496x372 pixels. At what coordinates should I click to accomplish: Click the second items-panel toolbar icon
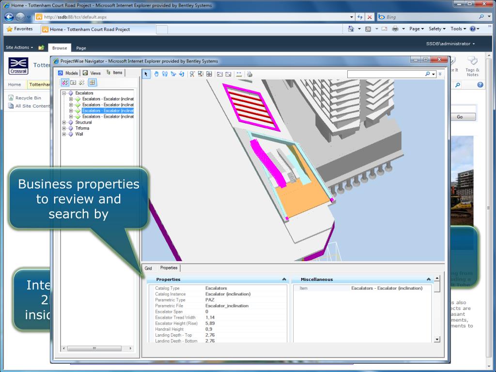tap(73, 82)
